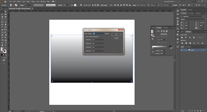This screenshot has height=112, width=207.
Task: Select the Lasso tool
Action: 5,14
